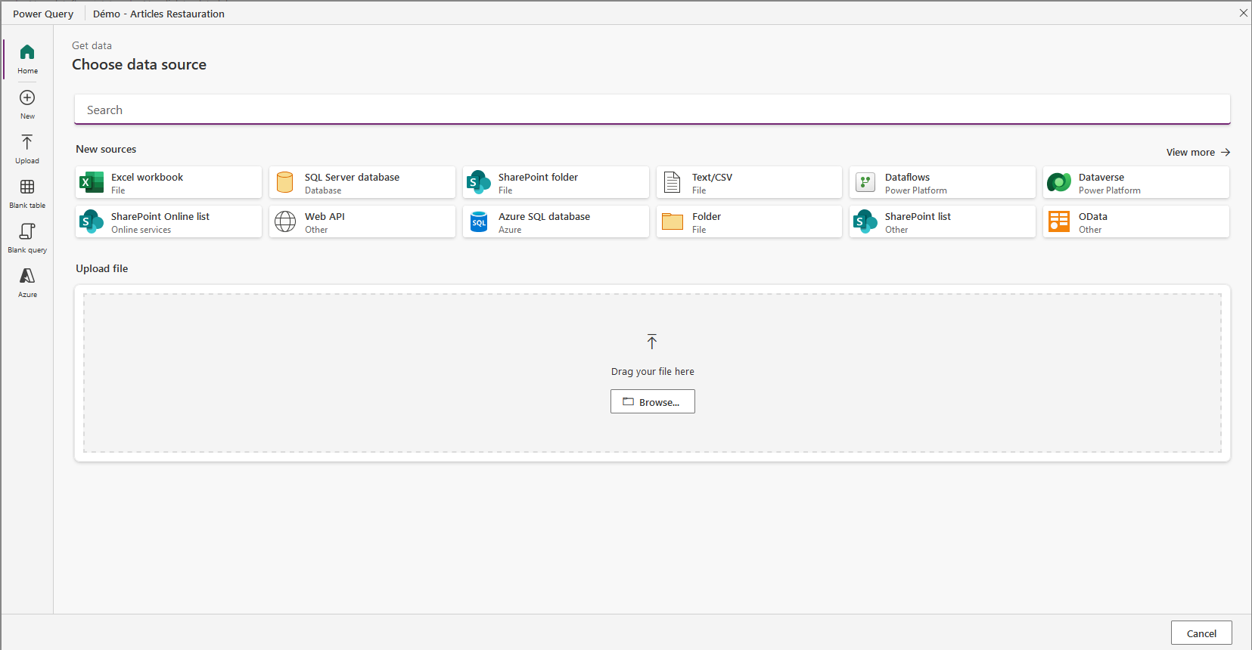
Task: Click the yellow Folder icon
Action: [673, 221]
